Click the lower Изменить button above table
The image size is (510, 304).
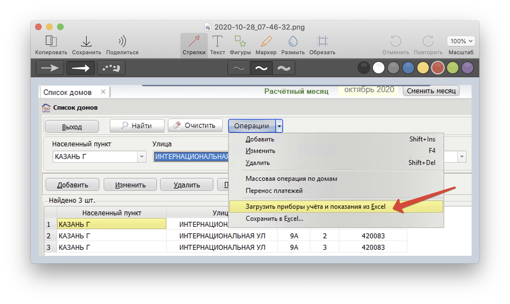tap(130, 185)
